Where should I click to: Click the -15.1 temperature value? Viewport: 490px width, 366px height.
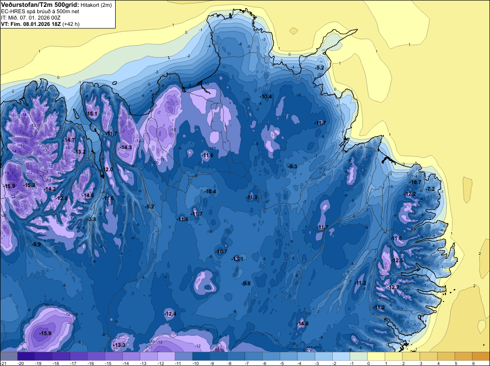[92, 114]
